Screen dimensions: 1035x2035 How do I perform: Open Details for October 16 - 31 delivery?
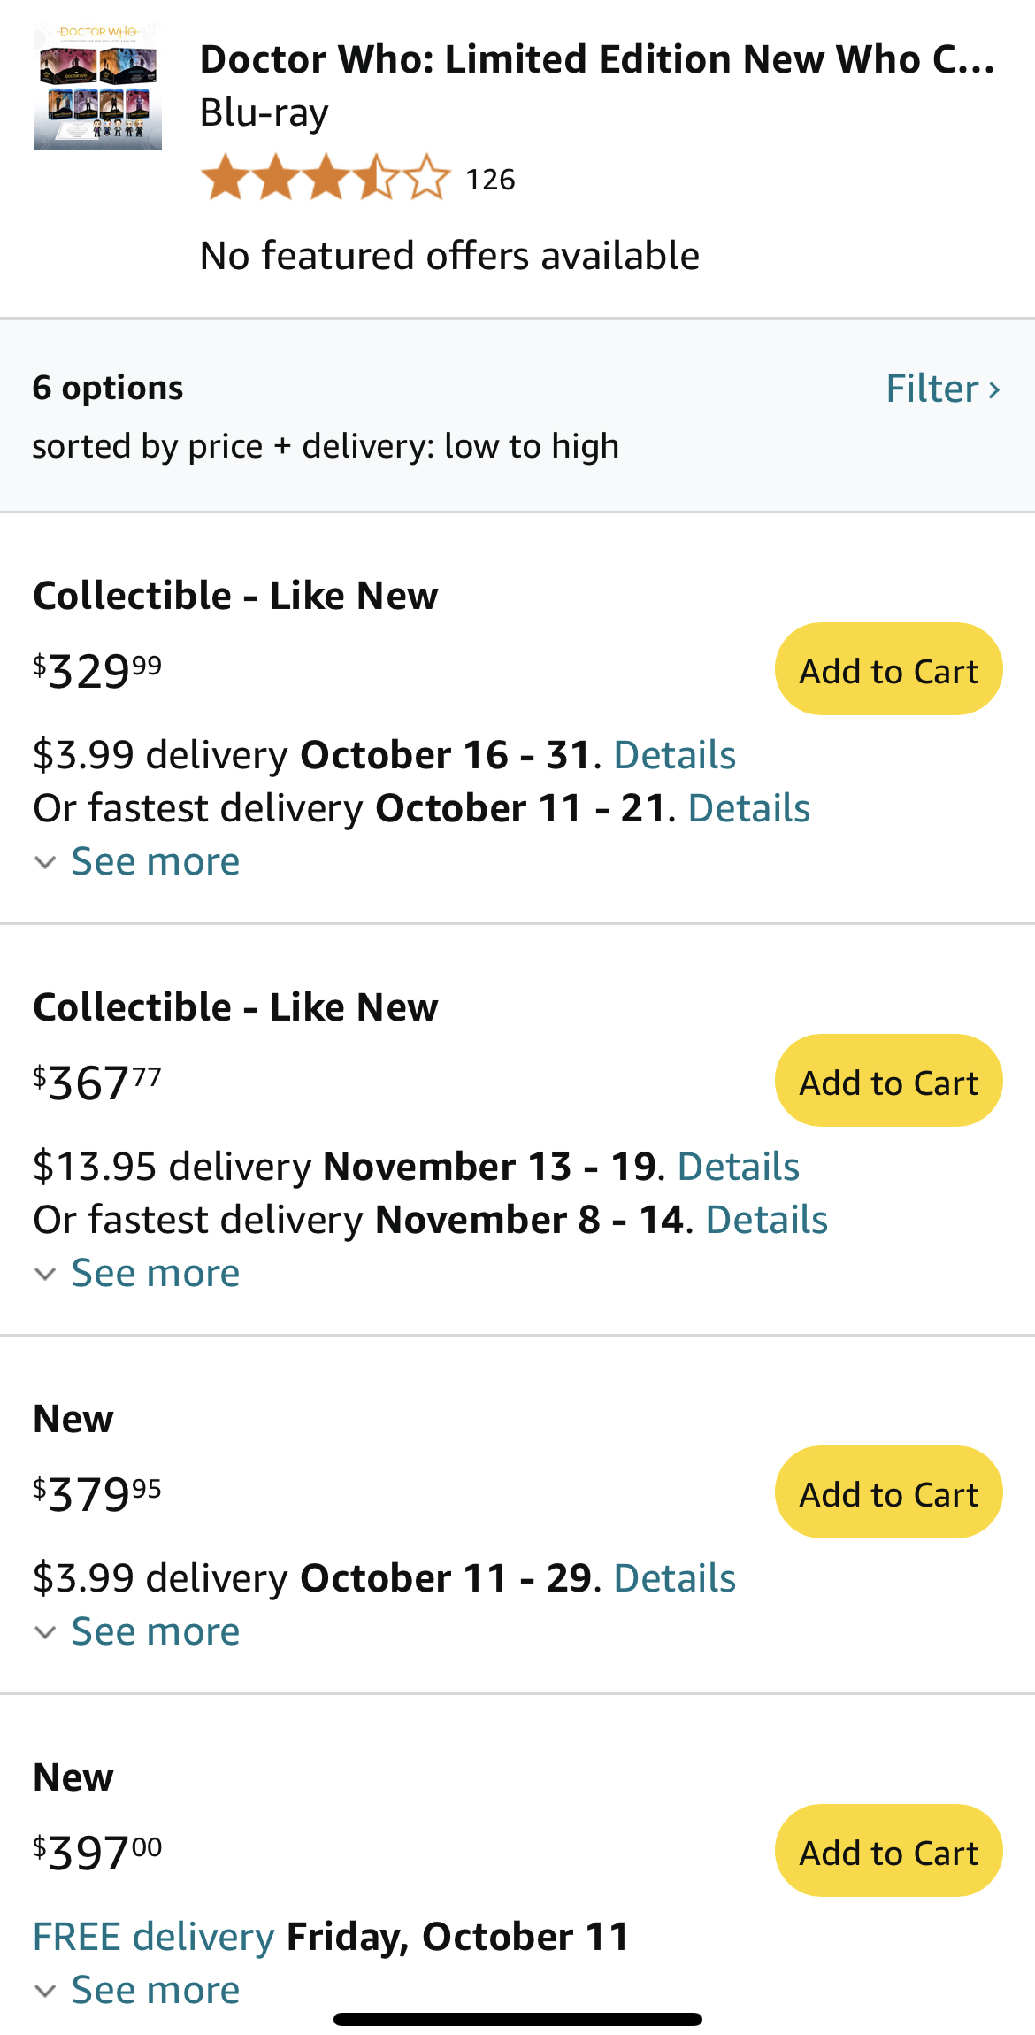(x=675, y=755)
